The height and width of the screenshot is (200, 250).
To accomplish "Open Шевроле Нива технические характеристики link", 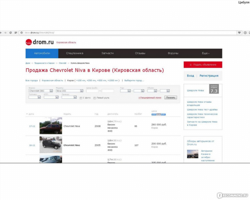I will pyautogui.click(x=202, y=116).
